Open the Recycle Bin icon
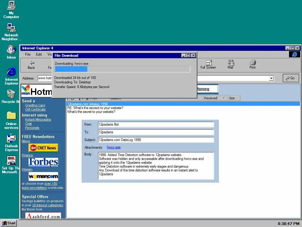Screen dimensions: 302x227 pyautogui.click(x=11, y=96)
